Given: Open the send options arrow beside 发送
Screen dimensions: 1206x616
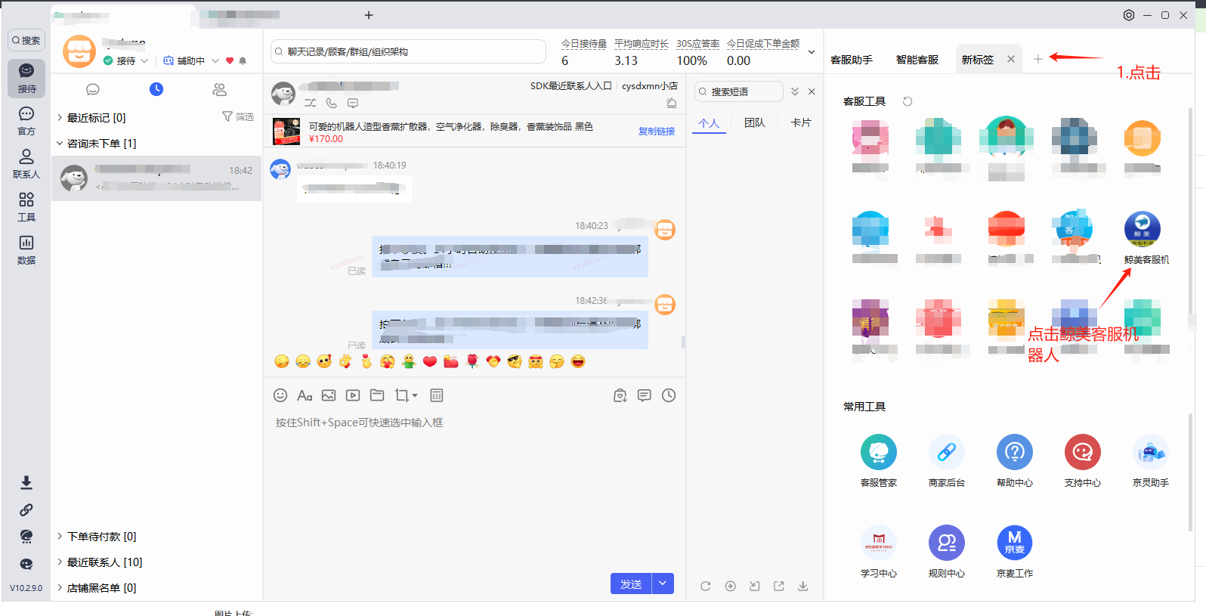Looking at the screenshot, I should pyautogui.click(x=663, y=583).
